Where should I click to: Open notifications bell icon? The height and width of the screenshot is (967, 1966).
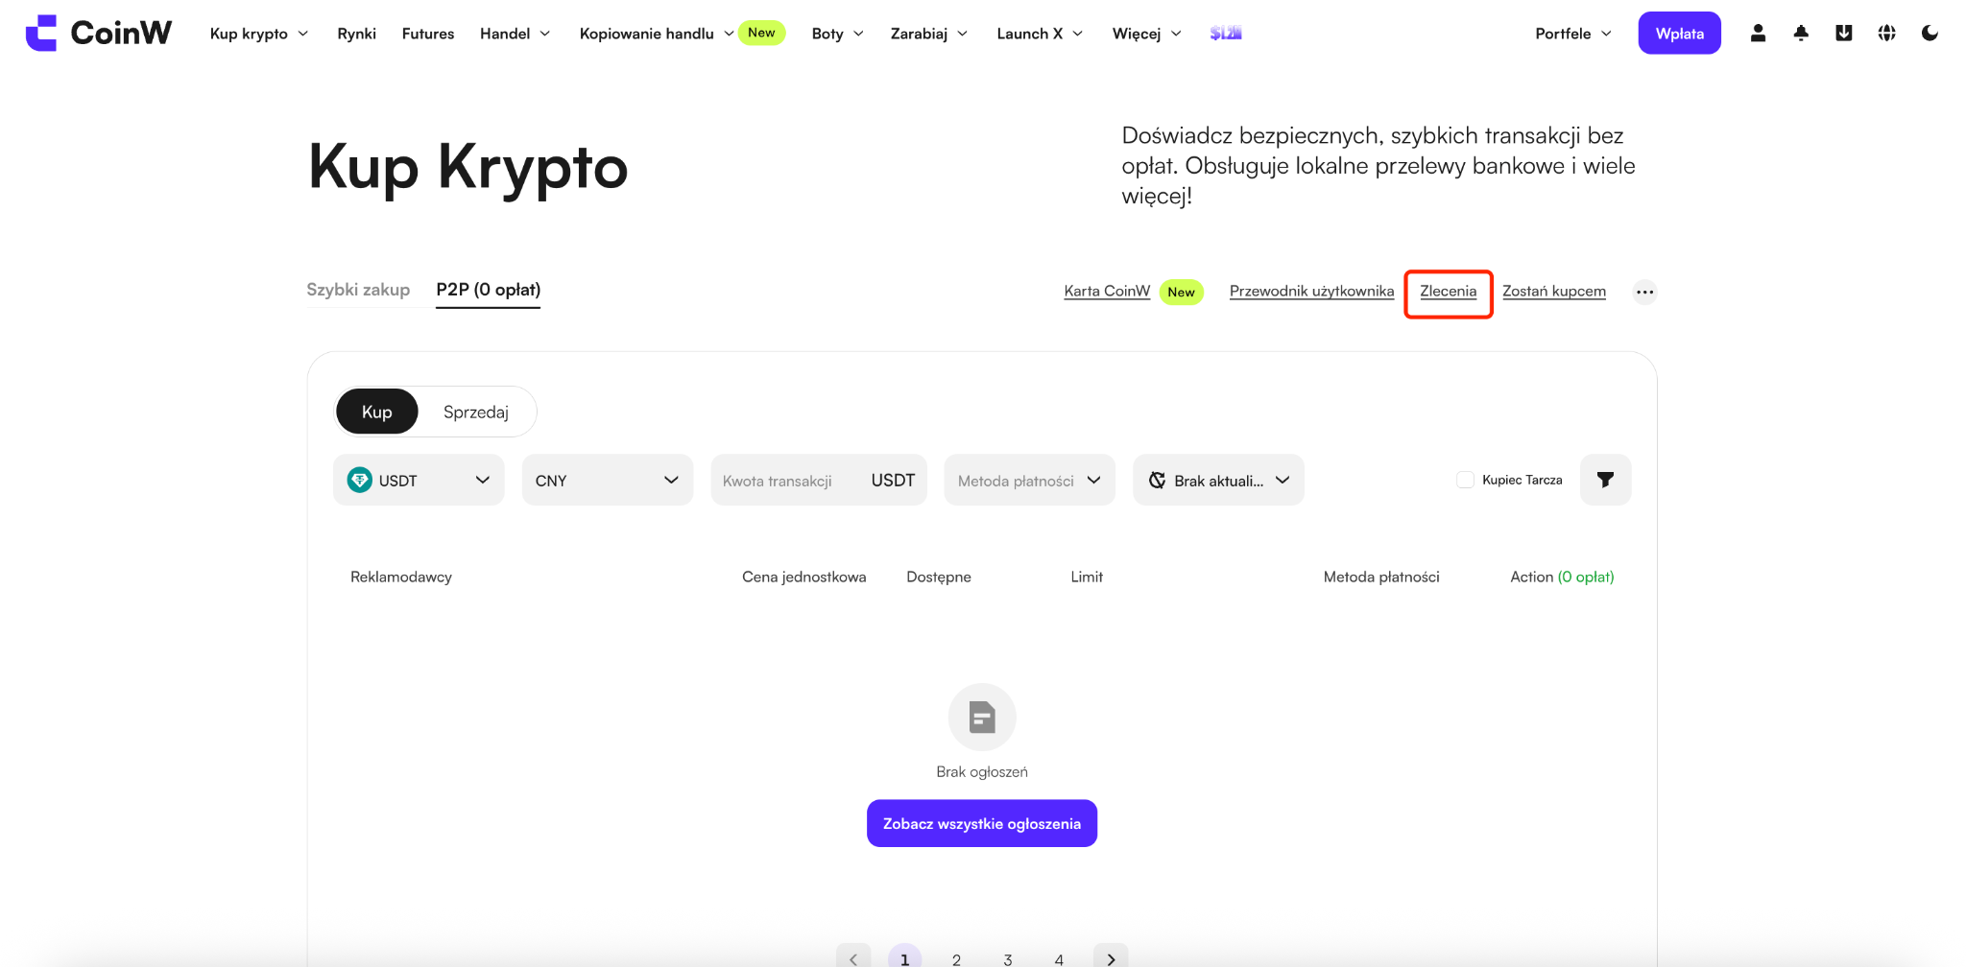tap(1801, 34)
